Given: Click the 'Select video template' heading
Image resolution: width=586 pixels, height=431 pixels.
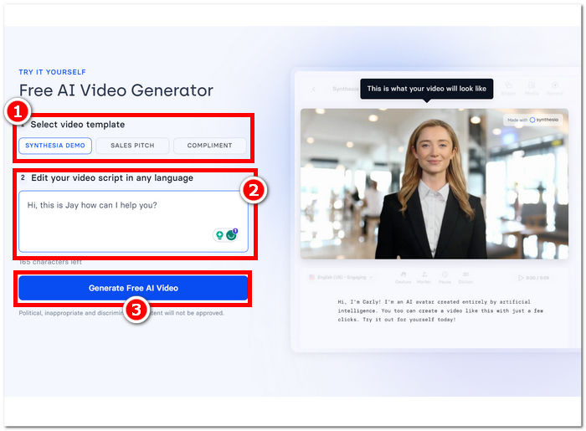Looking at the screenshot, I should tap(77, 125).
